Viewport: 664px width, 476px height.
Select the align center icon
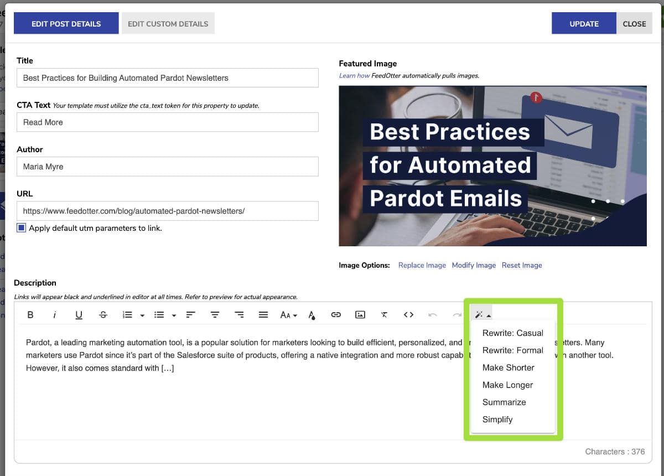coord(215,314)
